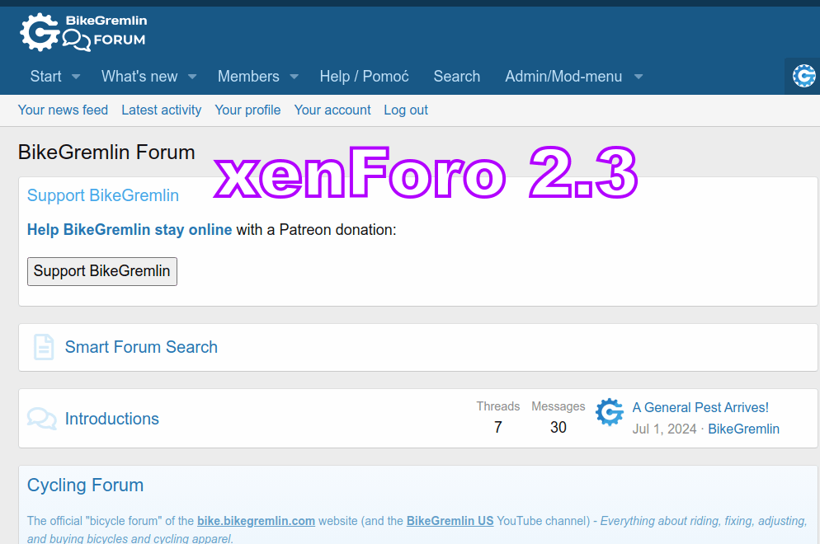Click Log out link

point(406,110)
